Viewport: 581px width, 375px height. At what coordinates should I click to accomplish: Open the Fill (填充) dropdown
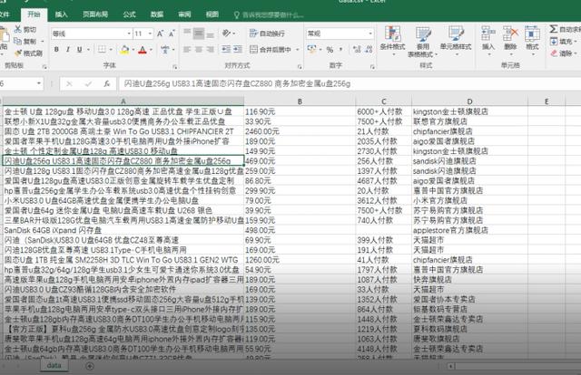563,42
